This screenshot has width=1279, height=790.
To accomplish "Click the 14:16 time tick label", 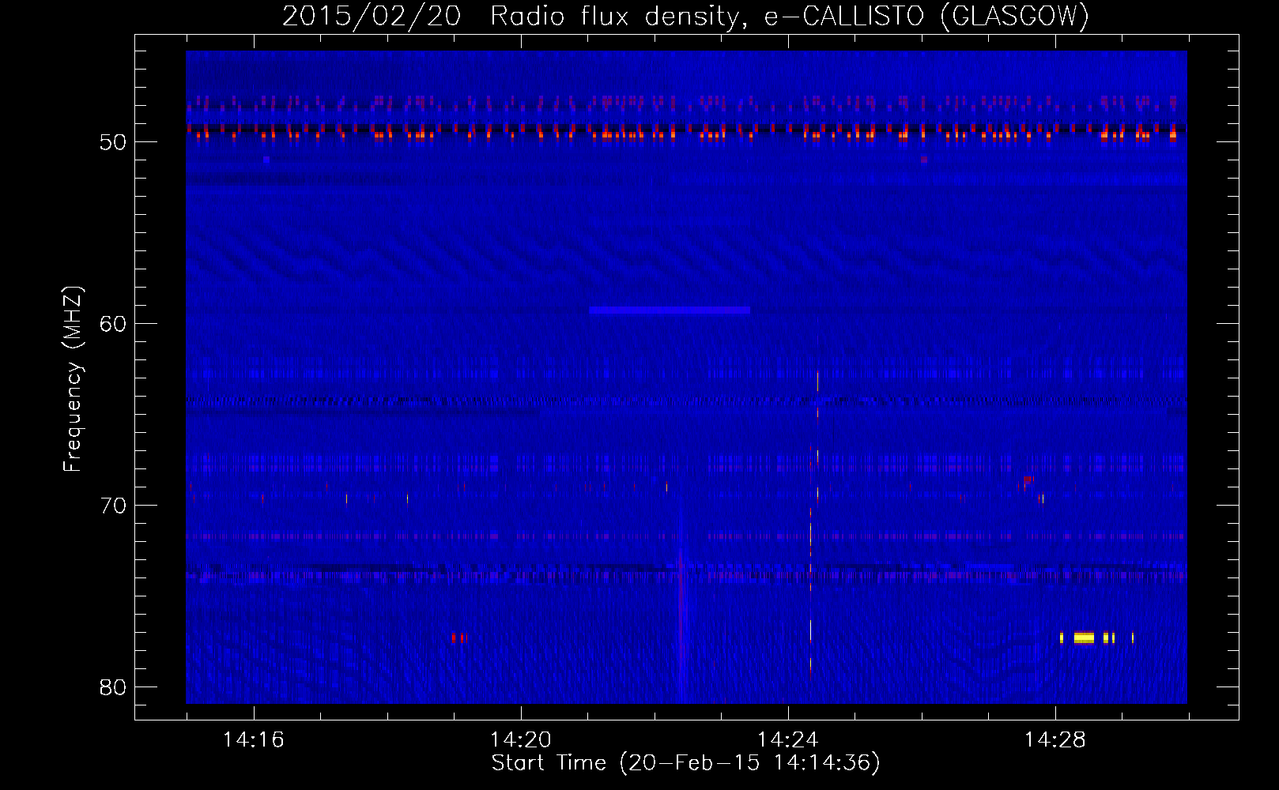I will click(253, 740).
